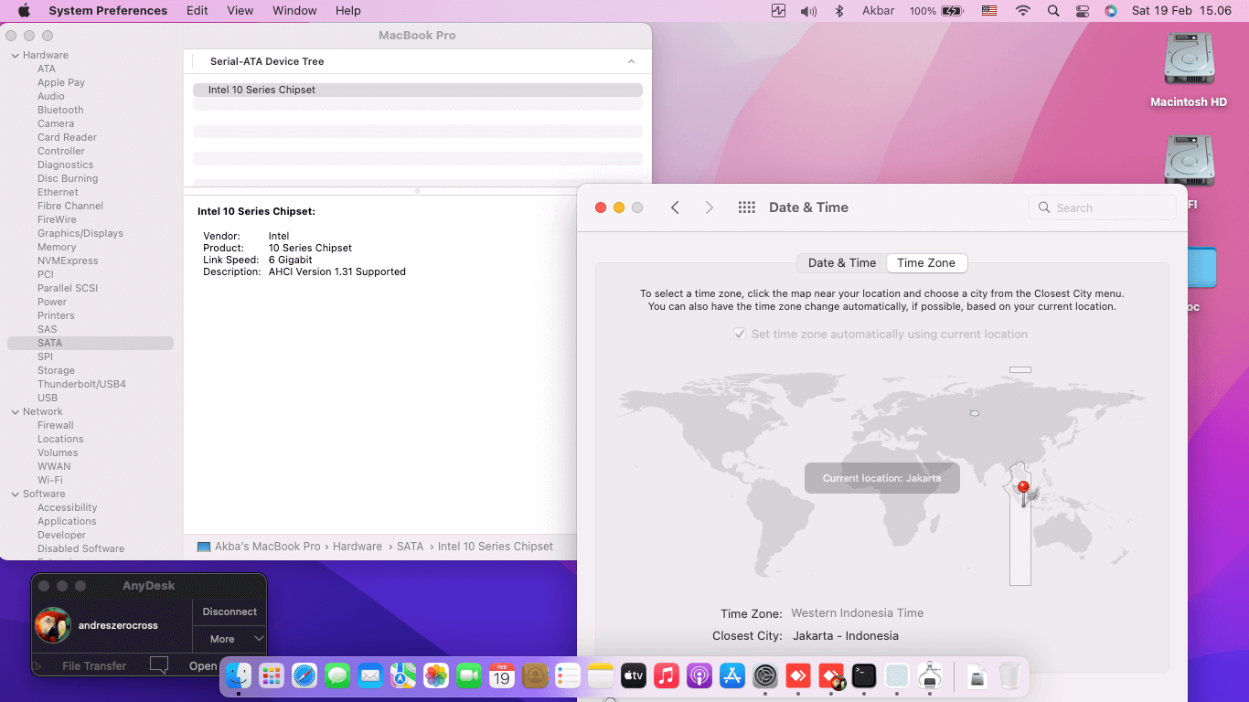
Task: Collapse the Software section in the sidebar
Action: (x=15, y=494)
